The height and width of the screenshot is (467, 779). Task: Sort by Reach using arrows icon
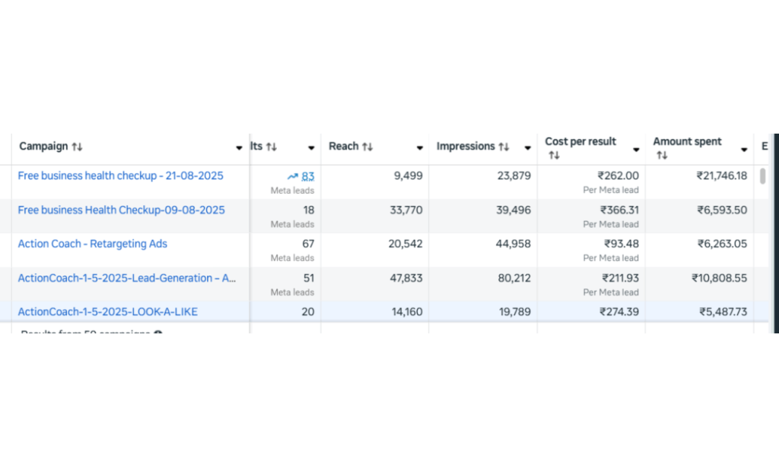coord(367,147)
